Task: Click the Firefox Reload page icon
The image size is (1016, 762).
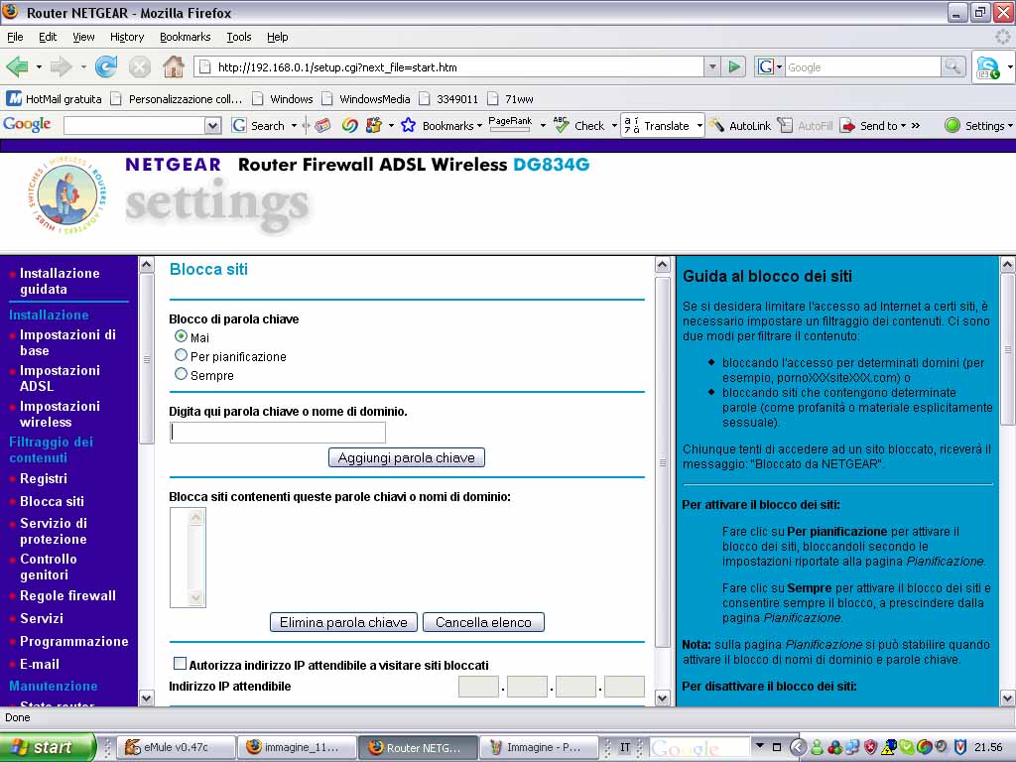Action: 106,67
